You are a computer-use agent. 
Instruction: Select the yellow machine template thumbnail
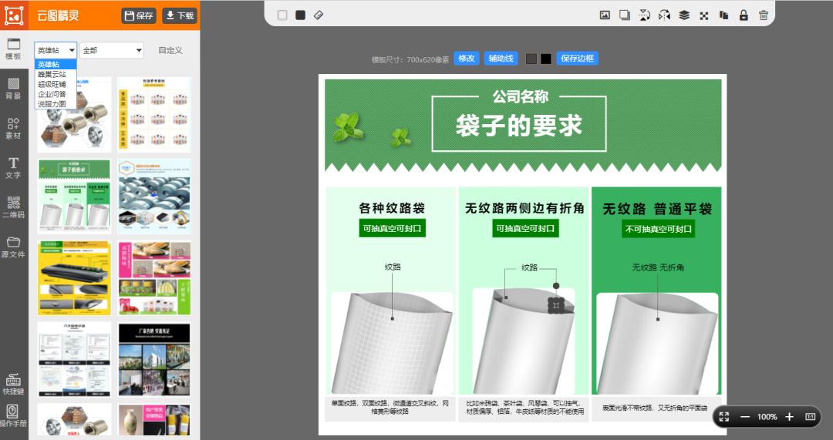(74, 277)
